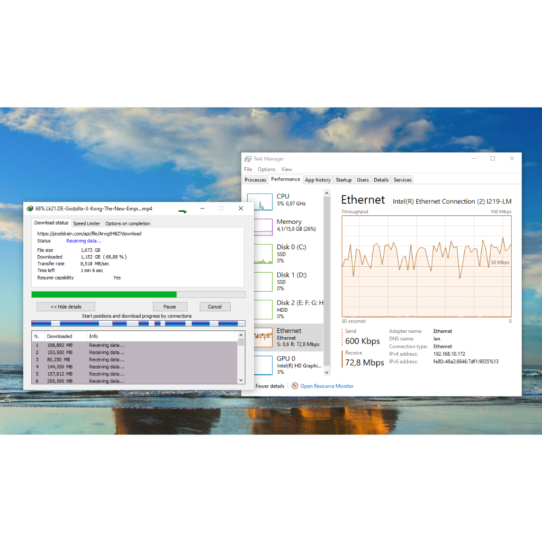Switch to App history tab

pos(318,180)
